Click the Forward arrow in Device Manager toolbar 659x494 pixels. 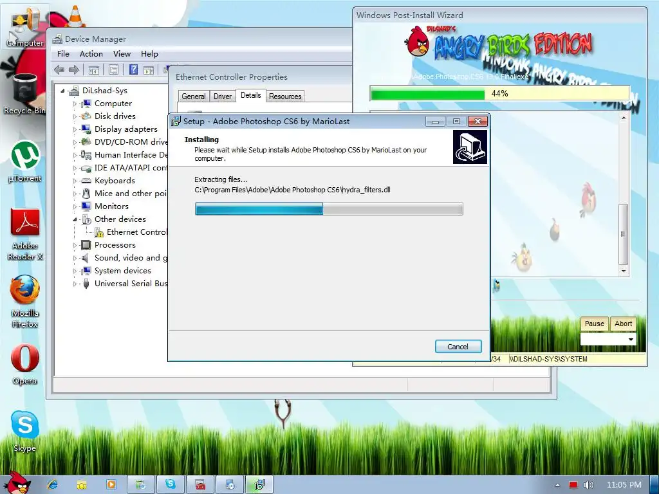(x=74, y=69)
